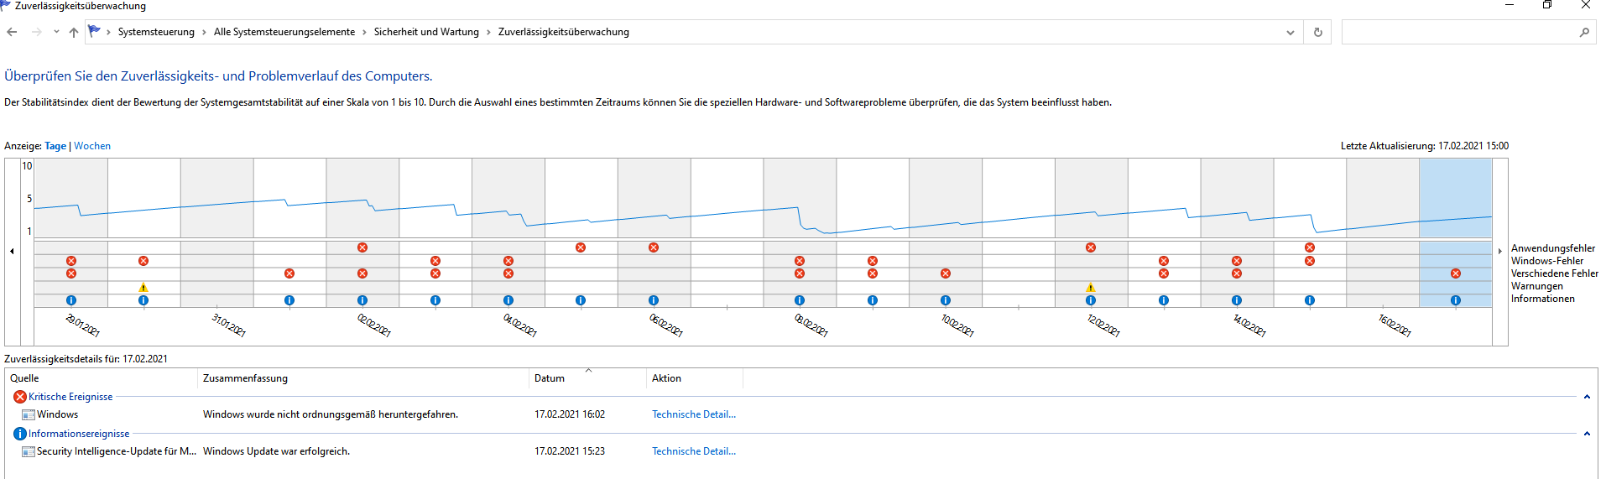This screenshot has height=479, width=1606.
Task: Open Technische Details for Security Intelligence-Update
Action: point(694,451)
